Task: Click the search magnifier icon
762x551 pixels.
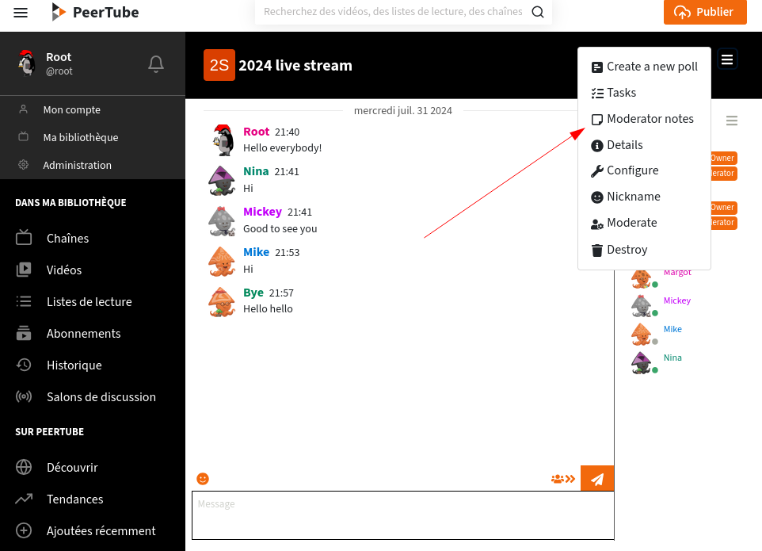Action: [538, 12]
